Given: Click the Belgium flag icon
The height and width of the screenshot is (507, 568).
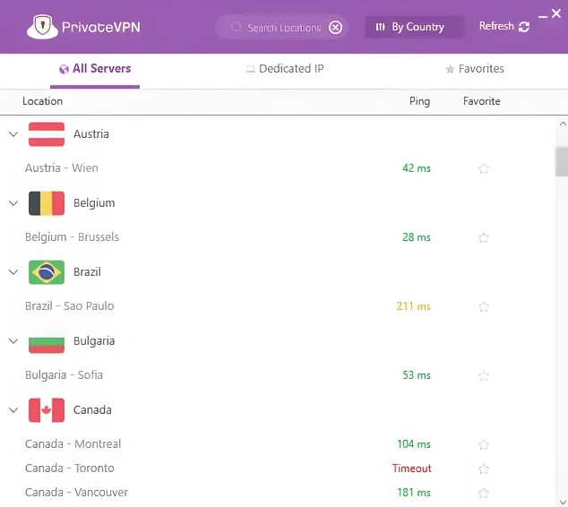Looking at the screenshot, I should pyautogui.click(x=47, y=203).
